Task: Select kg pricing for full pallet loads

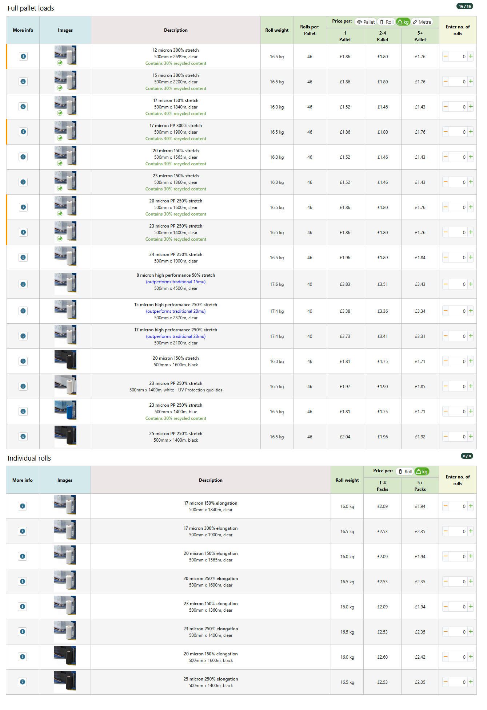Action: click(x=403, y=22)
